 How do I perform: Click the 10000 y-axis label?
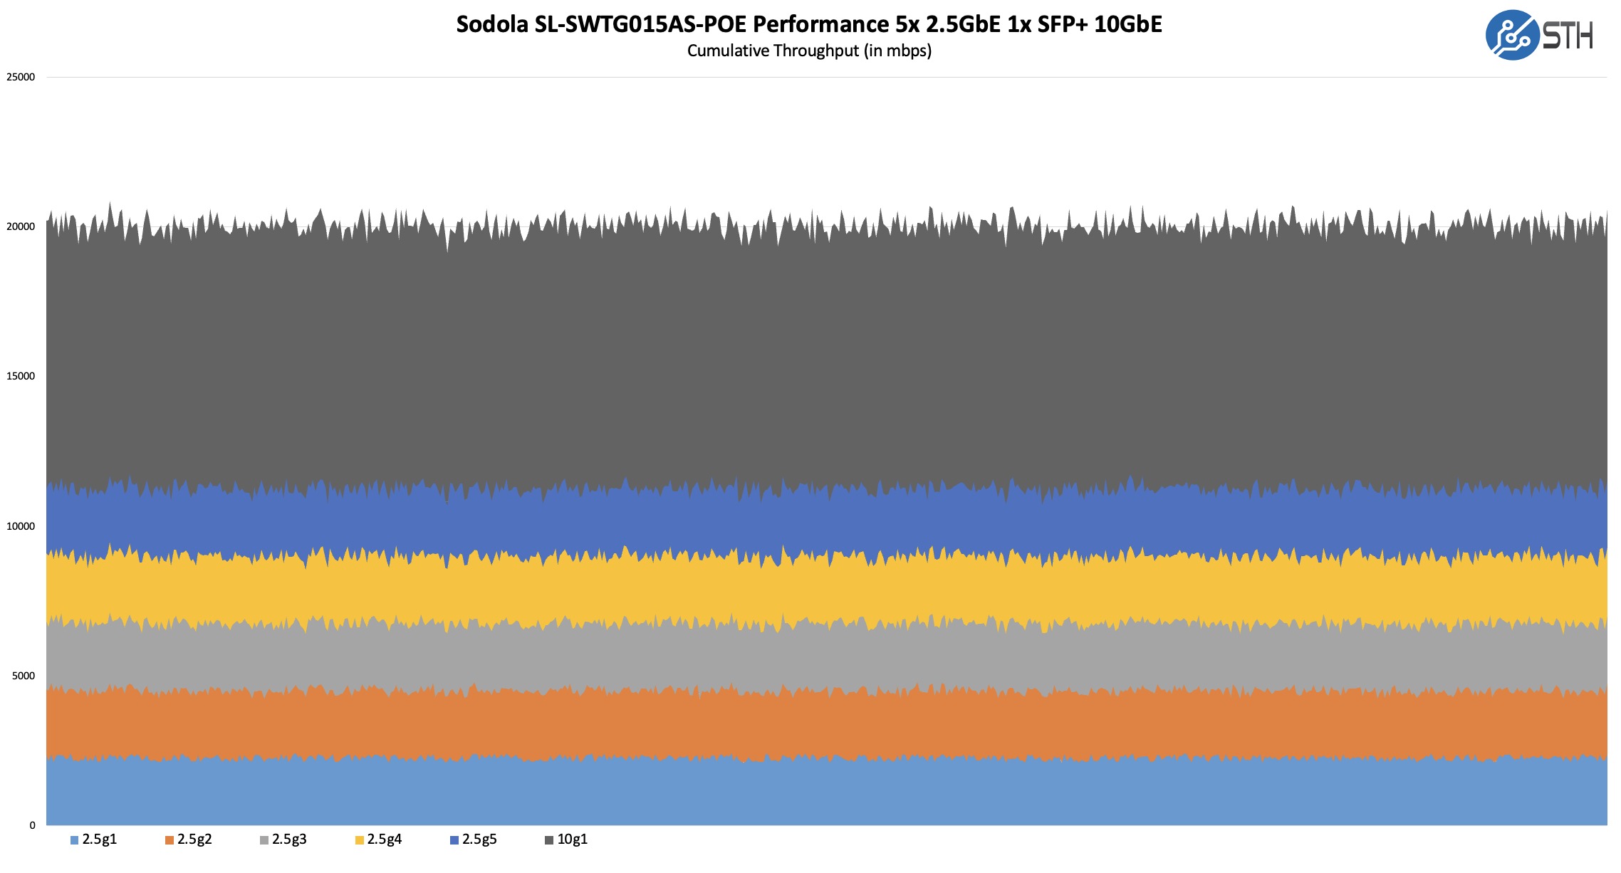click(21, 526)
